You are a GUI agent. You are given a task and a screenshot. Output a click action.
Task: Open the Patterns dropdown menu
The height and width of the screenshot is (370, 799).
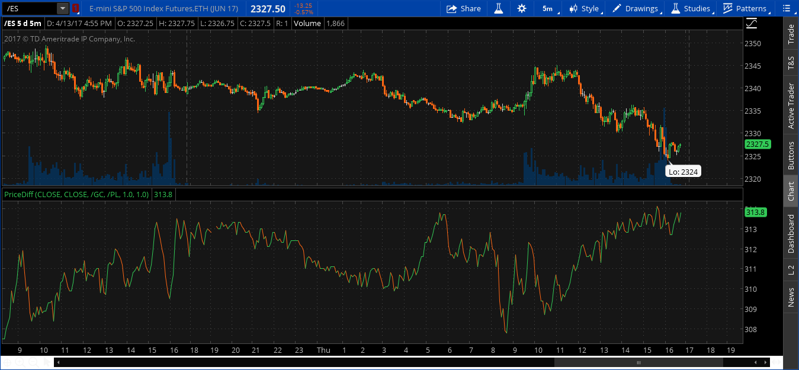(x=745, y=8)
